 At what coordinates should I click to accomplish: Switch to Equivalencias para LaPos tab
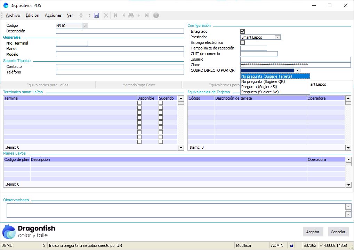(47, 85)
